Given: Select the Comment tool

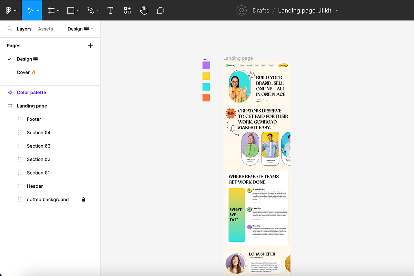Looking at the screenshot, I should 160,10.
